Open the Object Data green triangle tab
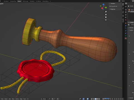The height and width of the screenshot is (100, 134). click(x=126, y=36)
